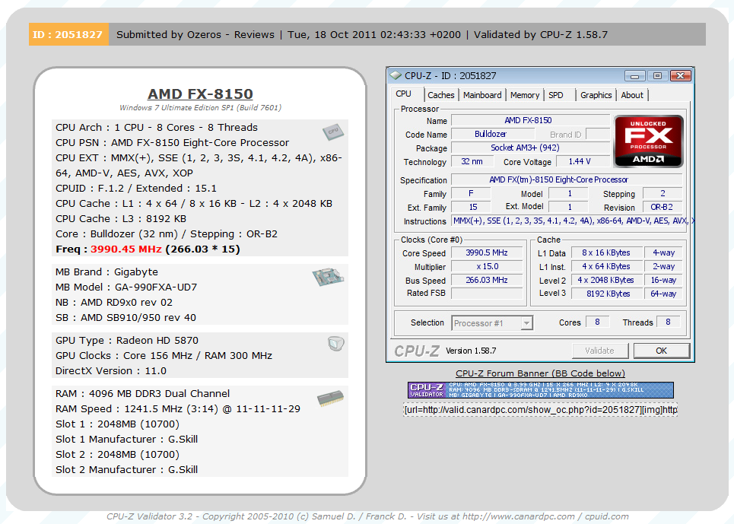This screenshot has width=734, height=524.
Task: Click the red 3990.45 MHz frequency text
Action: [x=126, y=249]
